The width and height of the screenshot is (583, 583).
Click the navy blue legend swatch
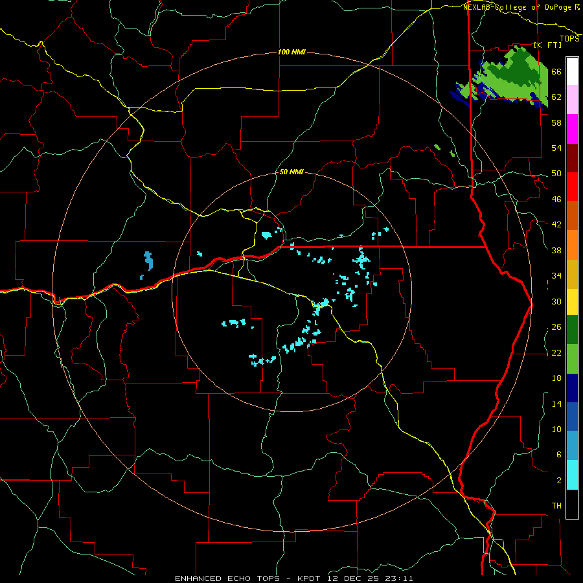[572, 388]
